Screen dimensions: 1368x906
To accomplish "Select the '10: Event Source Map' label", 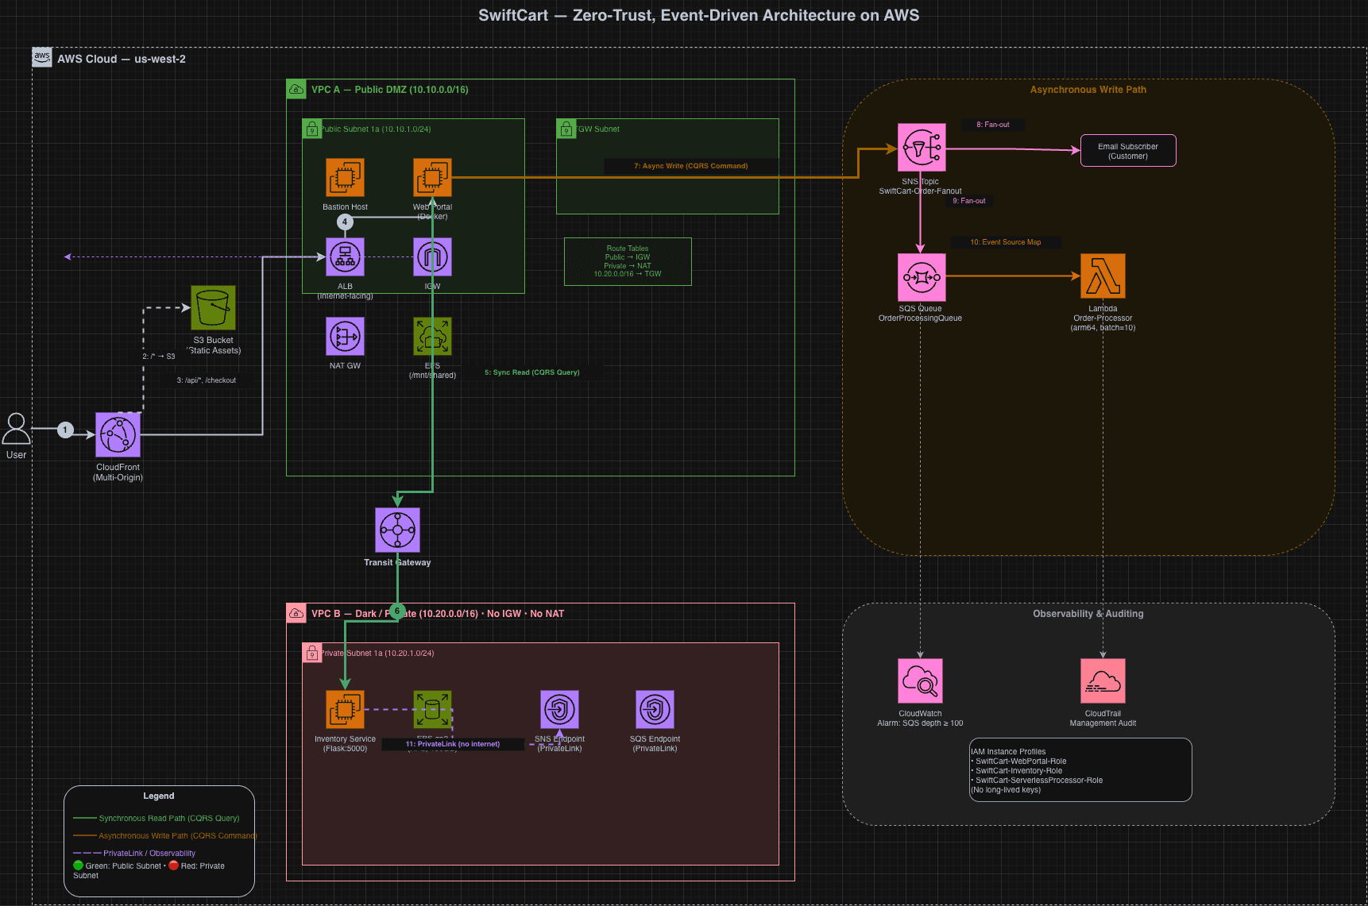I will point(1005,242).
